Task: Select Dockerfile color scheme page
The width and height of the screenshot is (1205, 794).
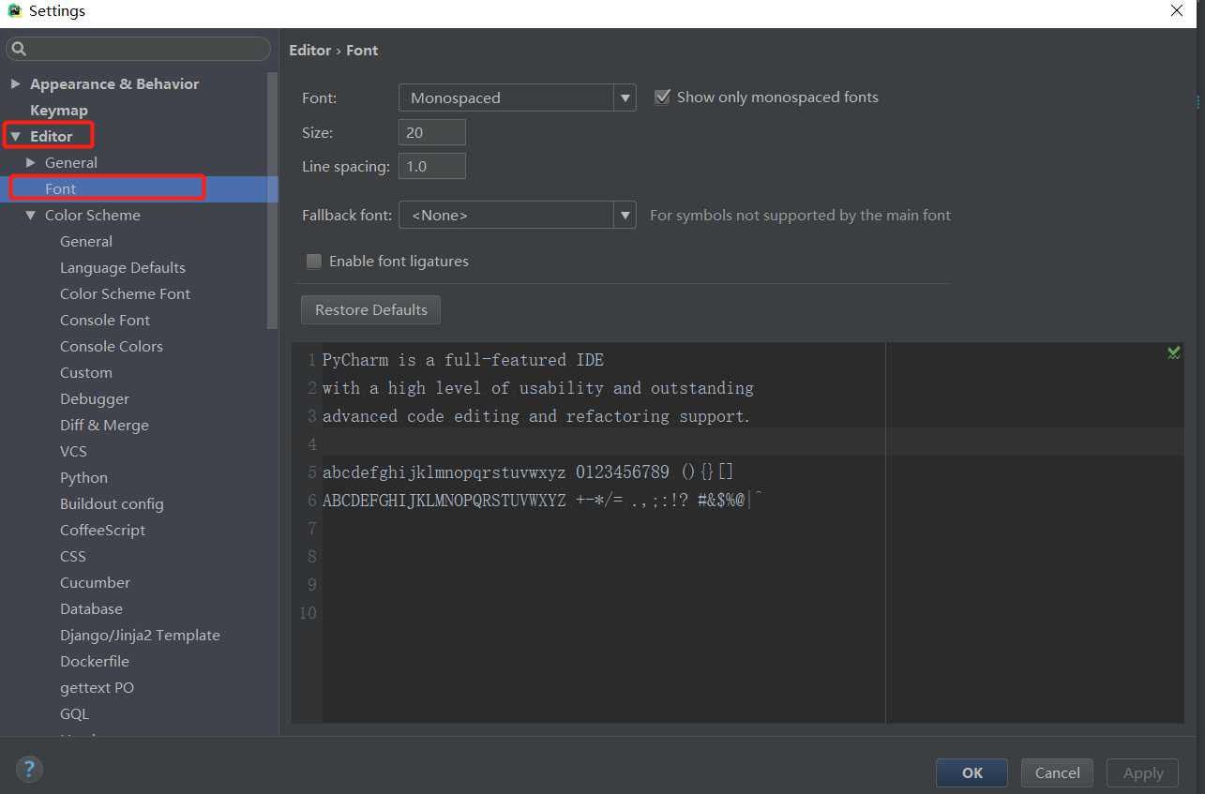Action: point(95,661)
